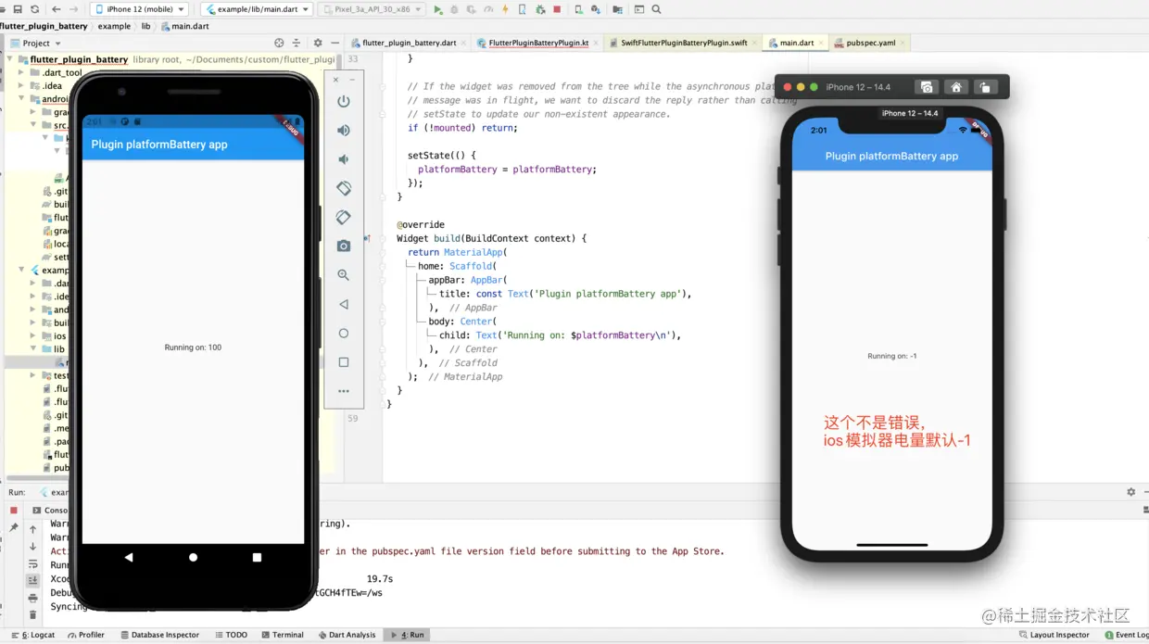Click the example breadcrumb in the navigation bar
The height and width of the screenshot is (644, 1149).
[114, 26]
